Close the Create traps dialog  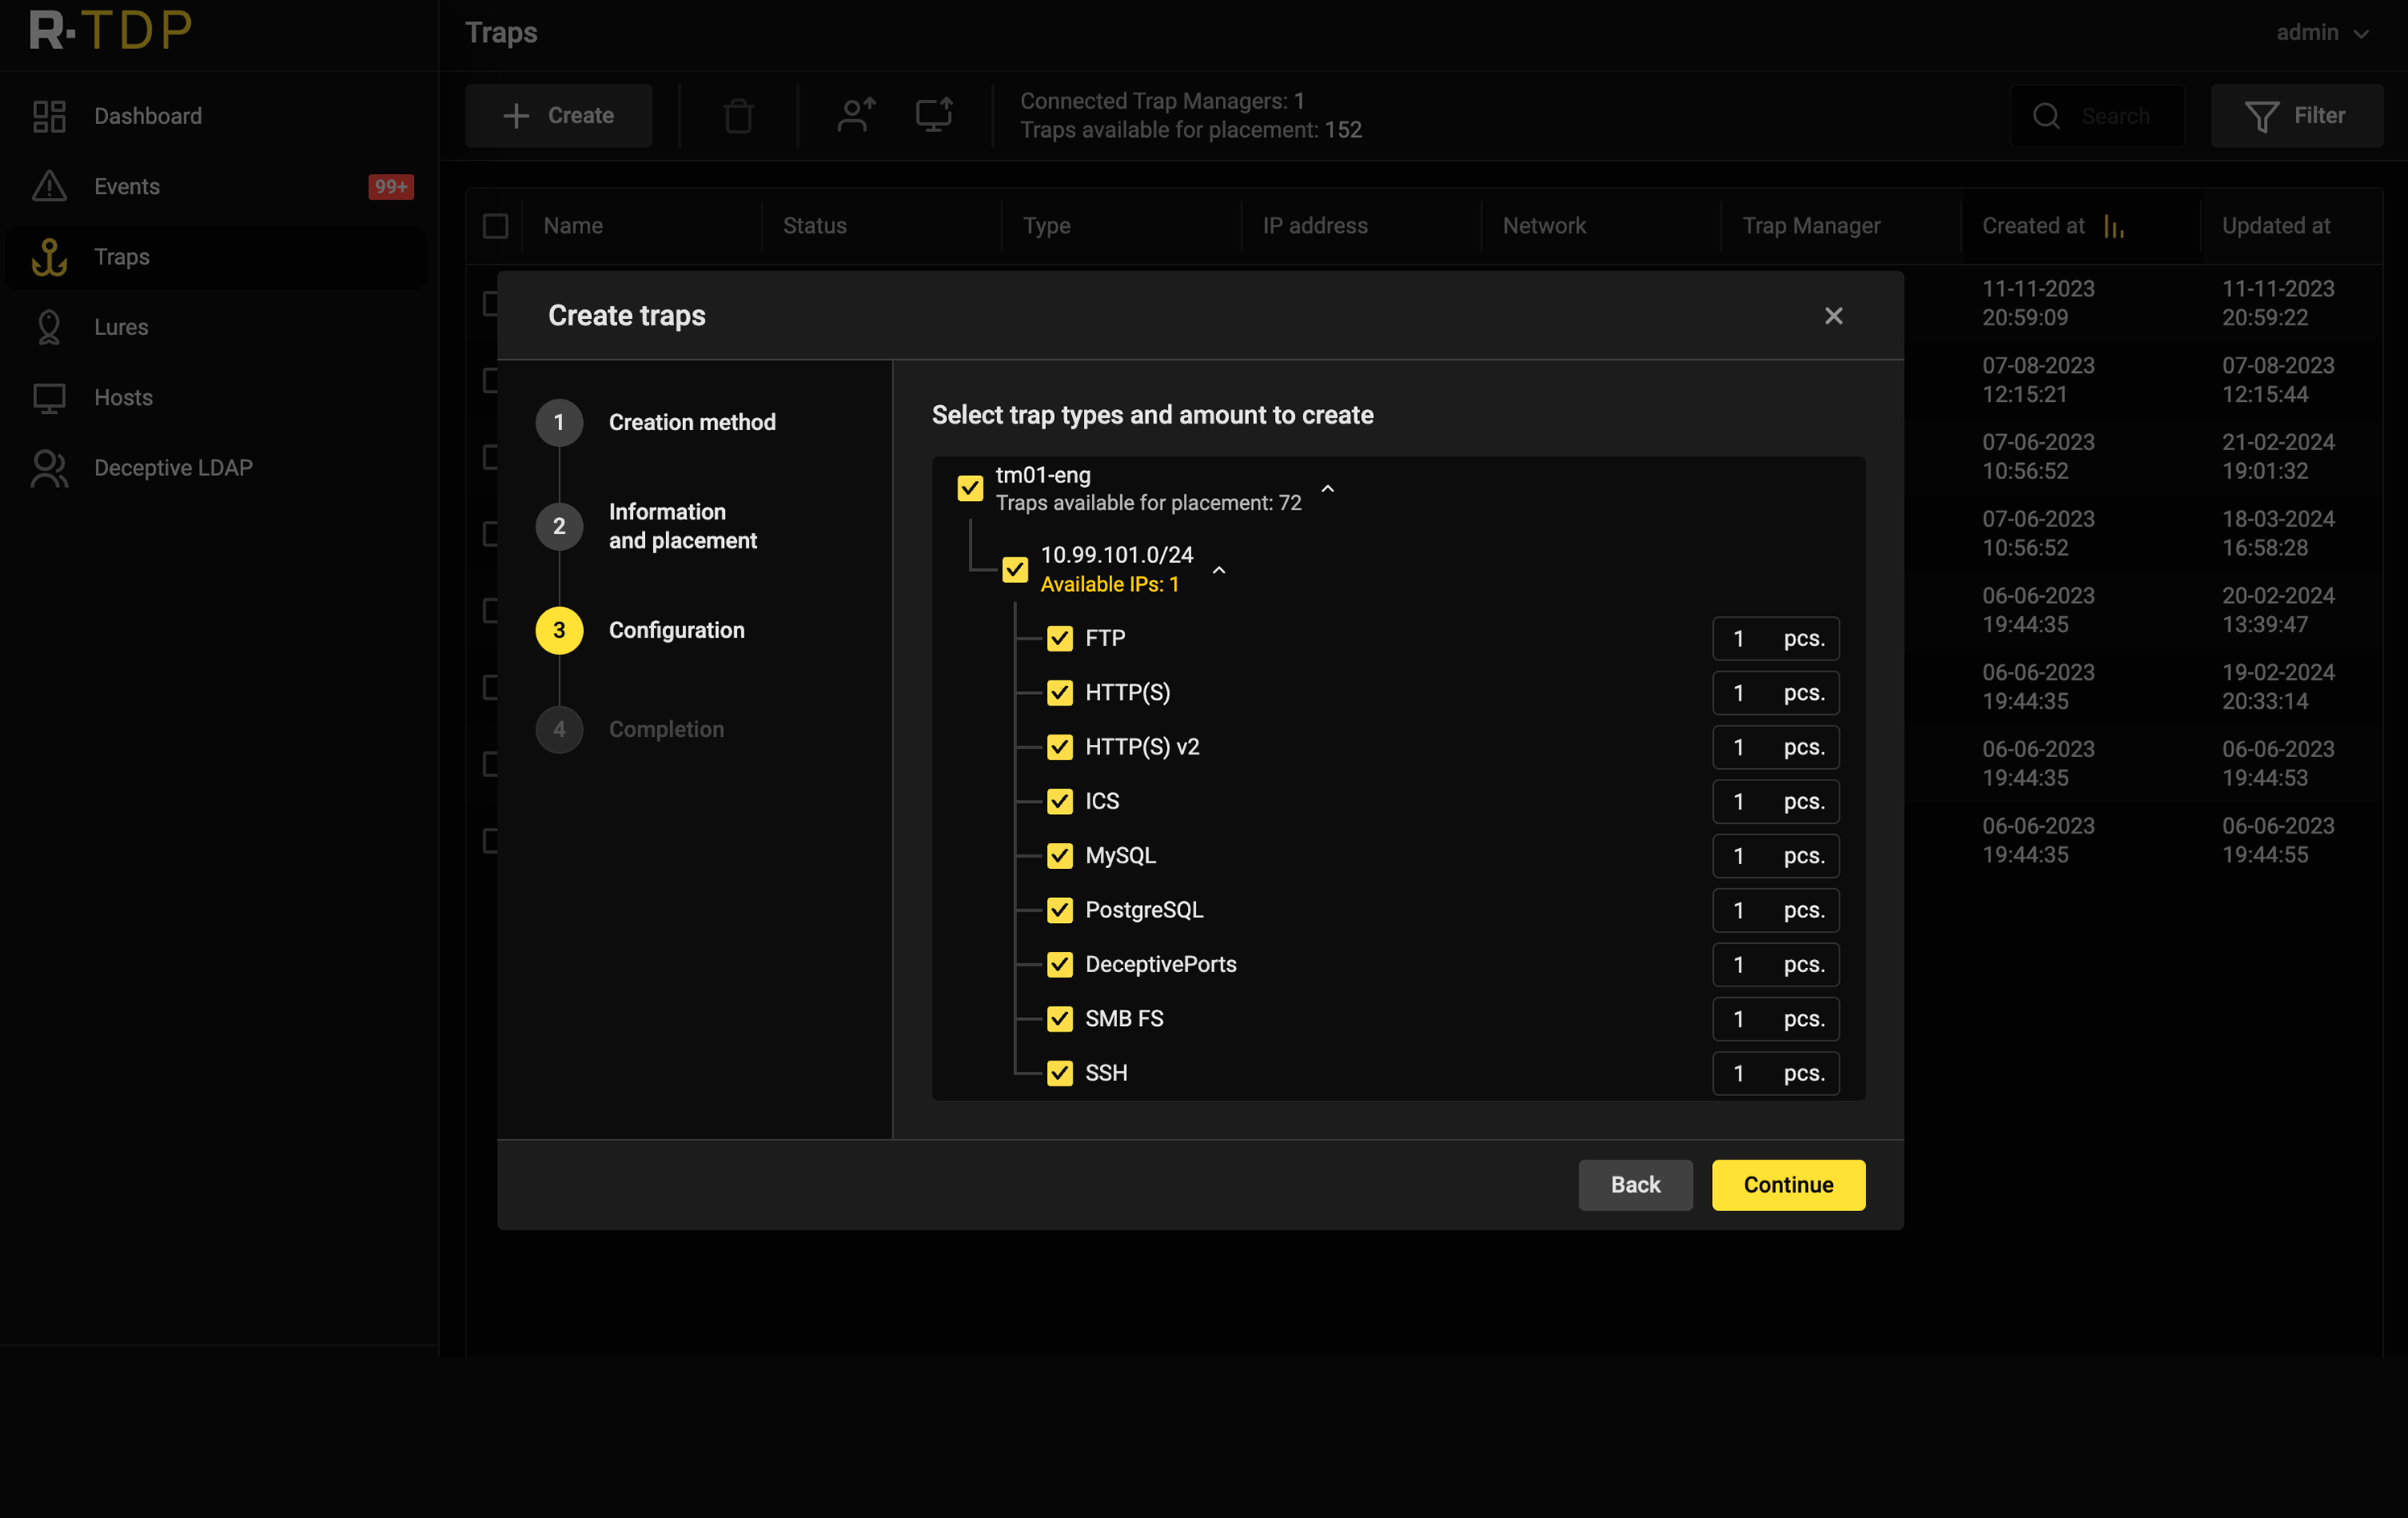point(1833,316)
